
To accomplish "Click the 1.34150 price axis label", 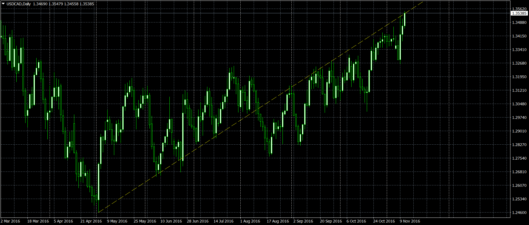I will [519, 36].
